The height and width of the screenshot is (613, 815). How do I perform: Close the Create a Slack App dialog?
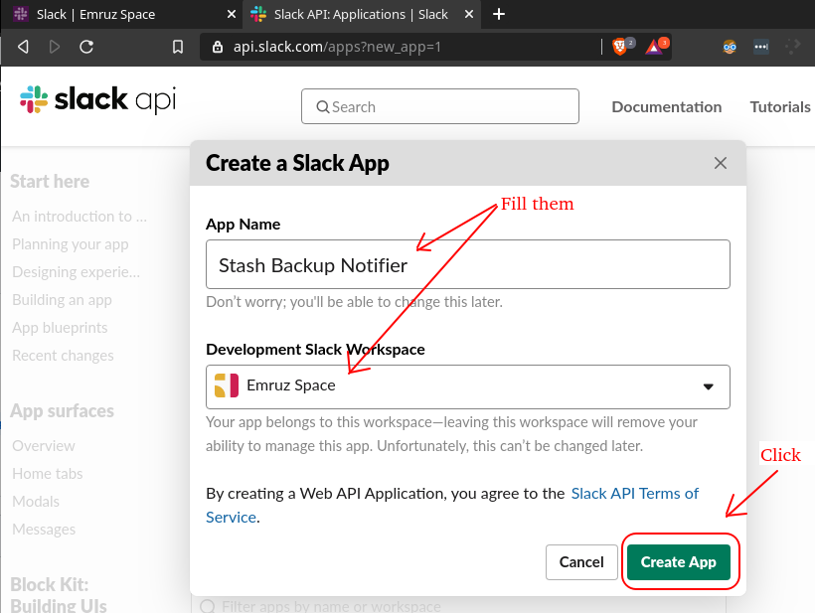coord(721,164)
